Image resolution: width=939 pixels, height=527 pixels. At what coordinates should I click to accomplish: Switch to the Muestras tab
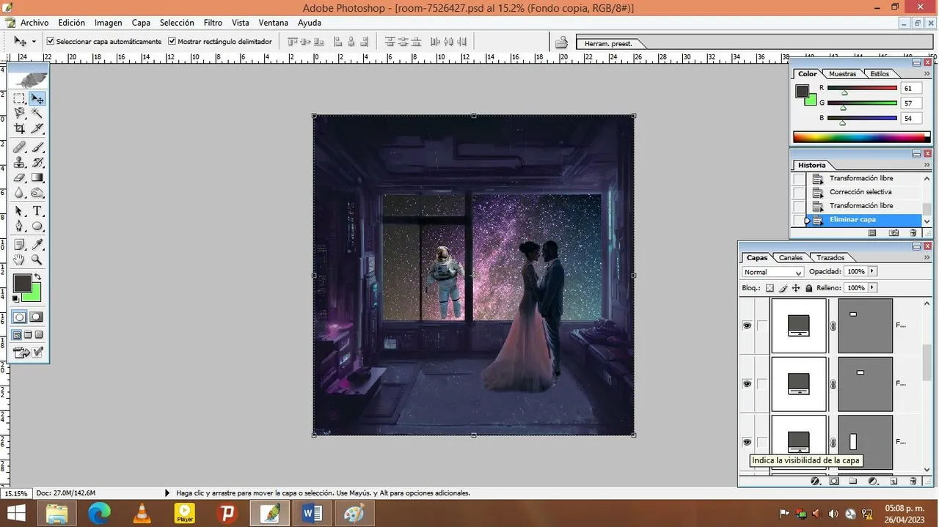click(842, 74)
